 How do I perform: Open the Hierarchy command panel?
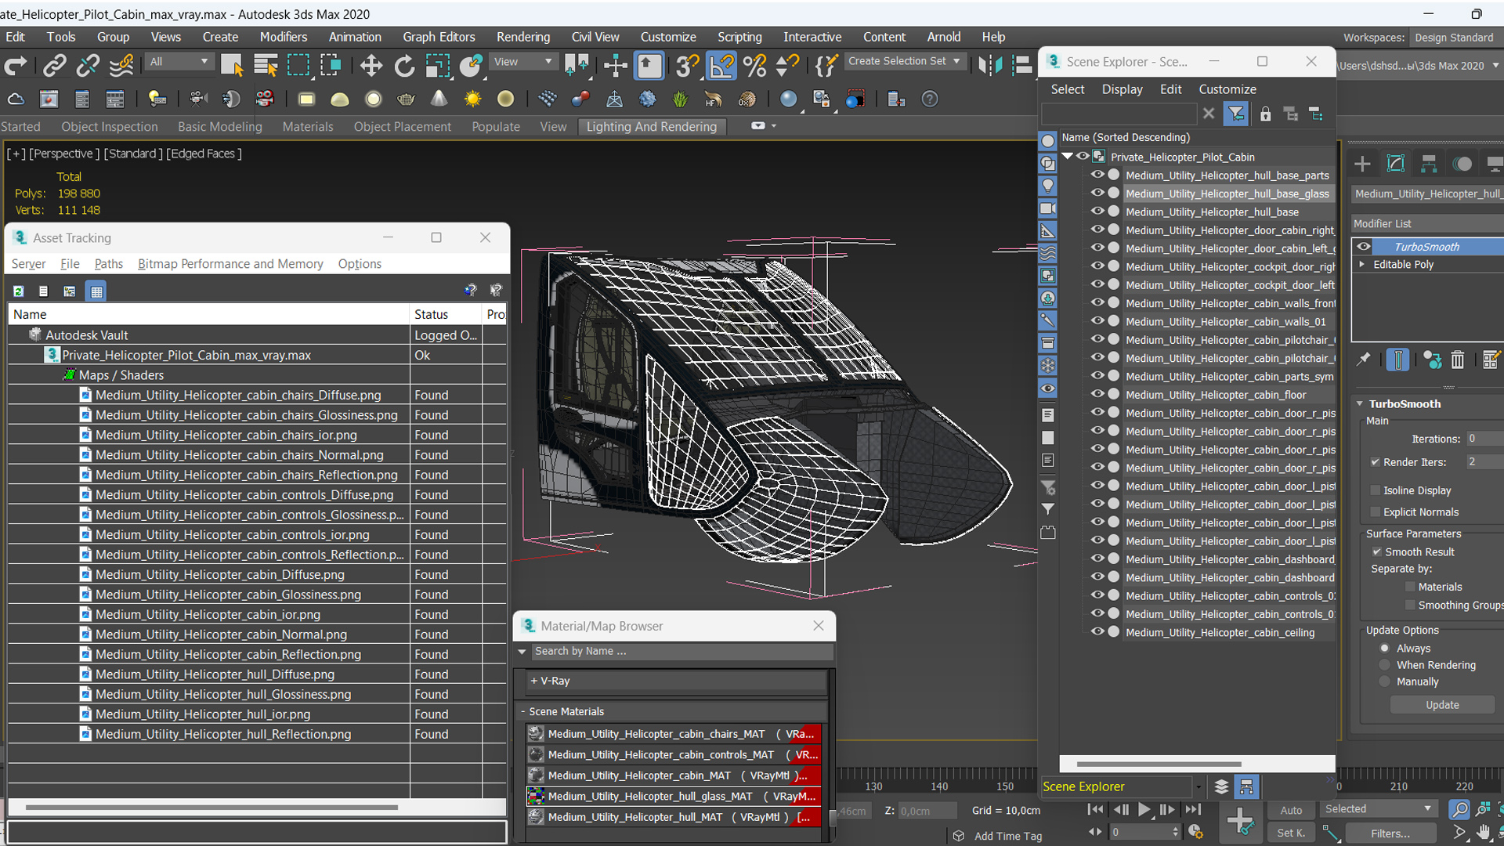pos(1429,164)
